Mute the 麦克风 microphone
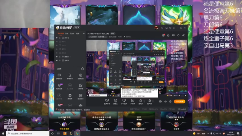The height and width of the screenshot is (136, 242). (x=141, y=102)
